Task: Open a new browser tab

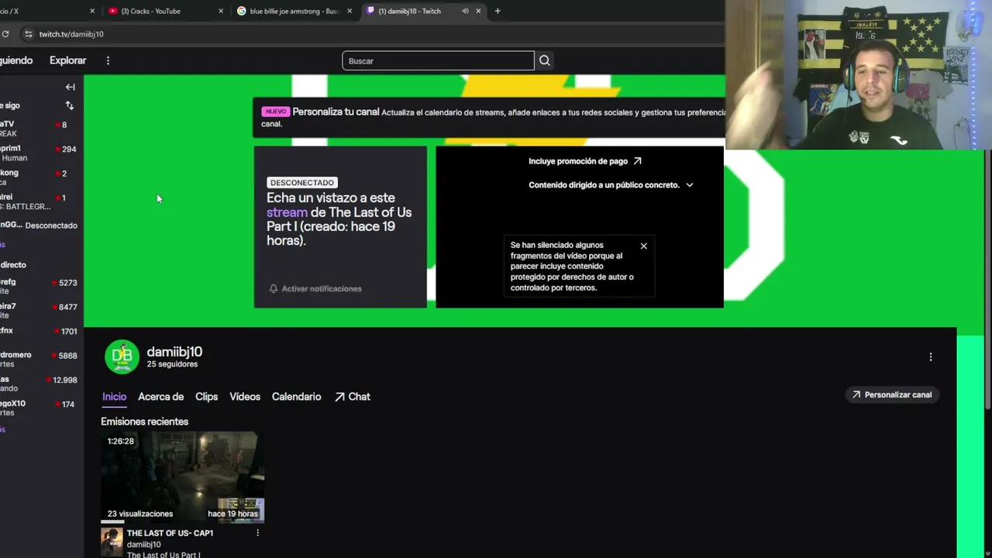Action: 498,11
